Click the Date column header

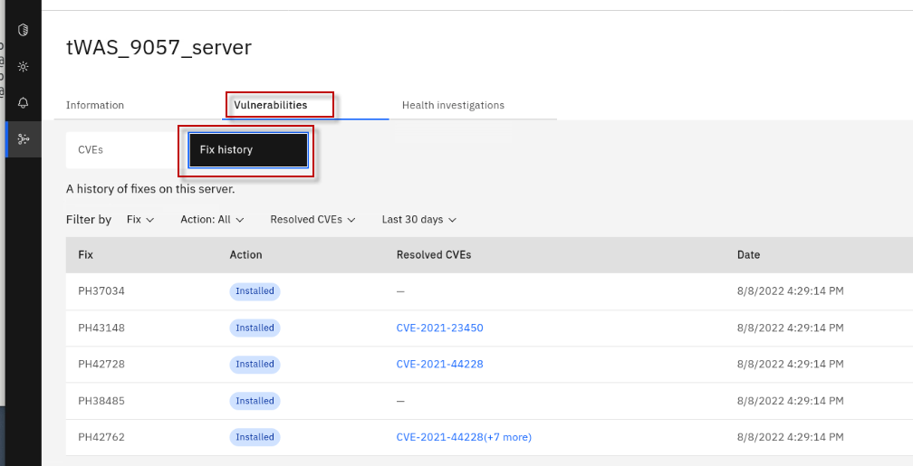click(748, 255)
